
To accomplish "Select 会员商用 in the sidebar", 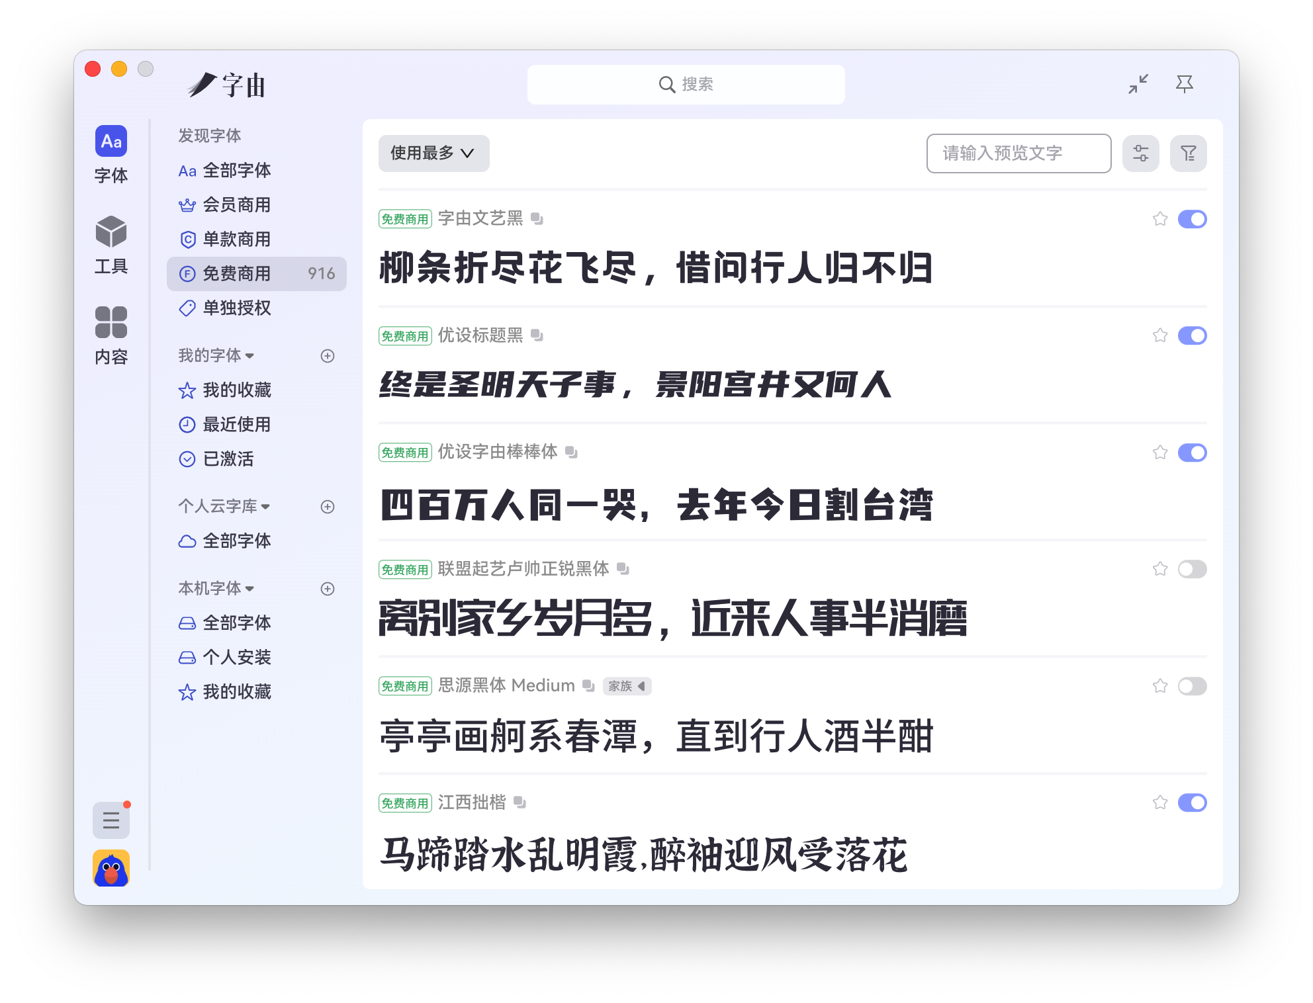I will [236, 205].
